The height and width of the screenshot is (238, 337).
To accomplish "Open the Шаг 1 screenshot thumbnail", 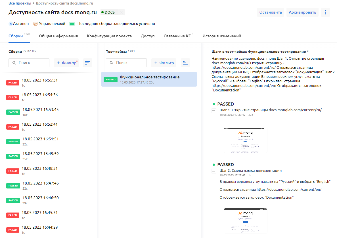I will tap(245, 140).
